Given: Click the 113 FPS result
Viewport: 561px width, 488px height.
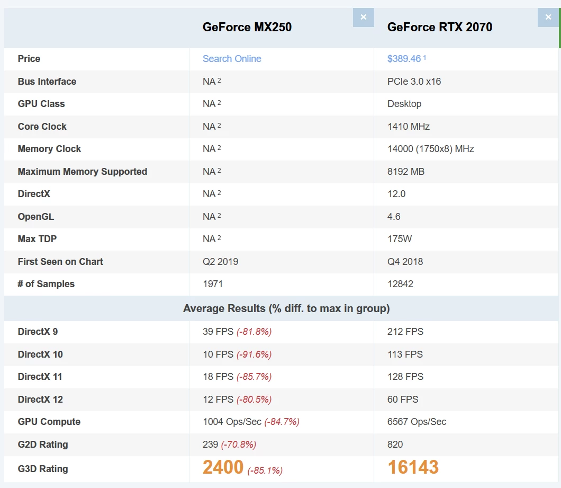Looking at the screenshot, I should pyautogui.click(x=405, y=354).
